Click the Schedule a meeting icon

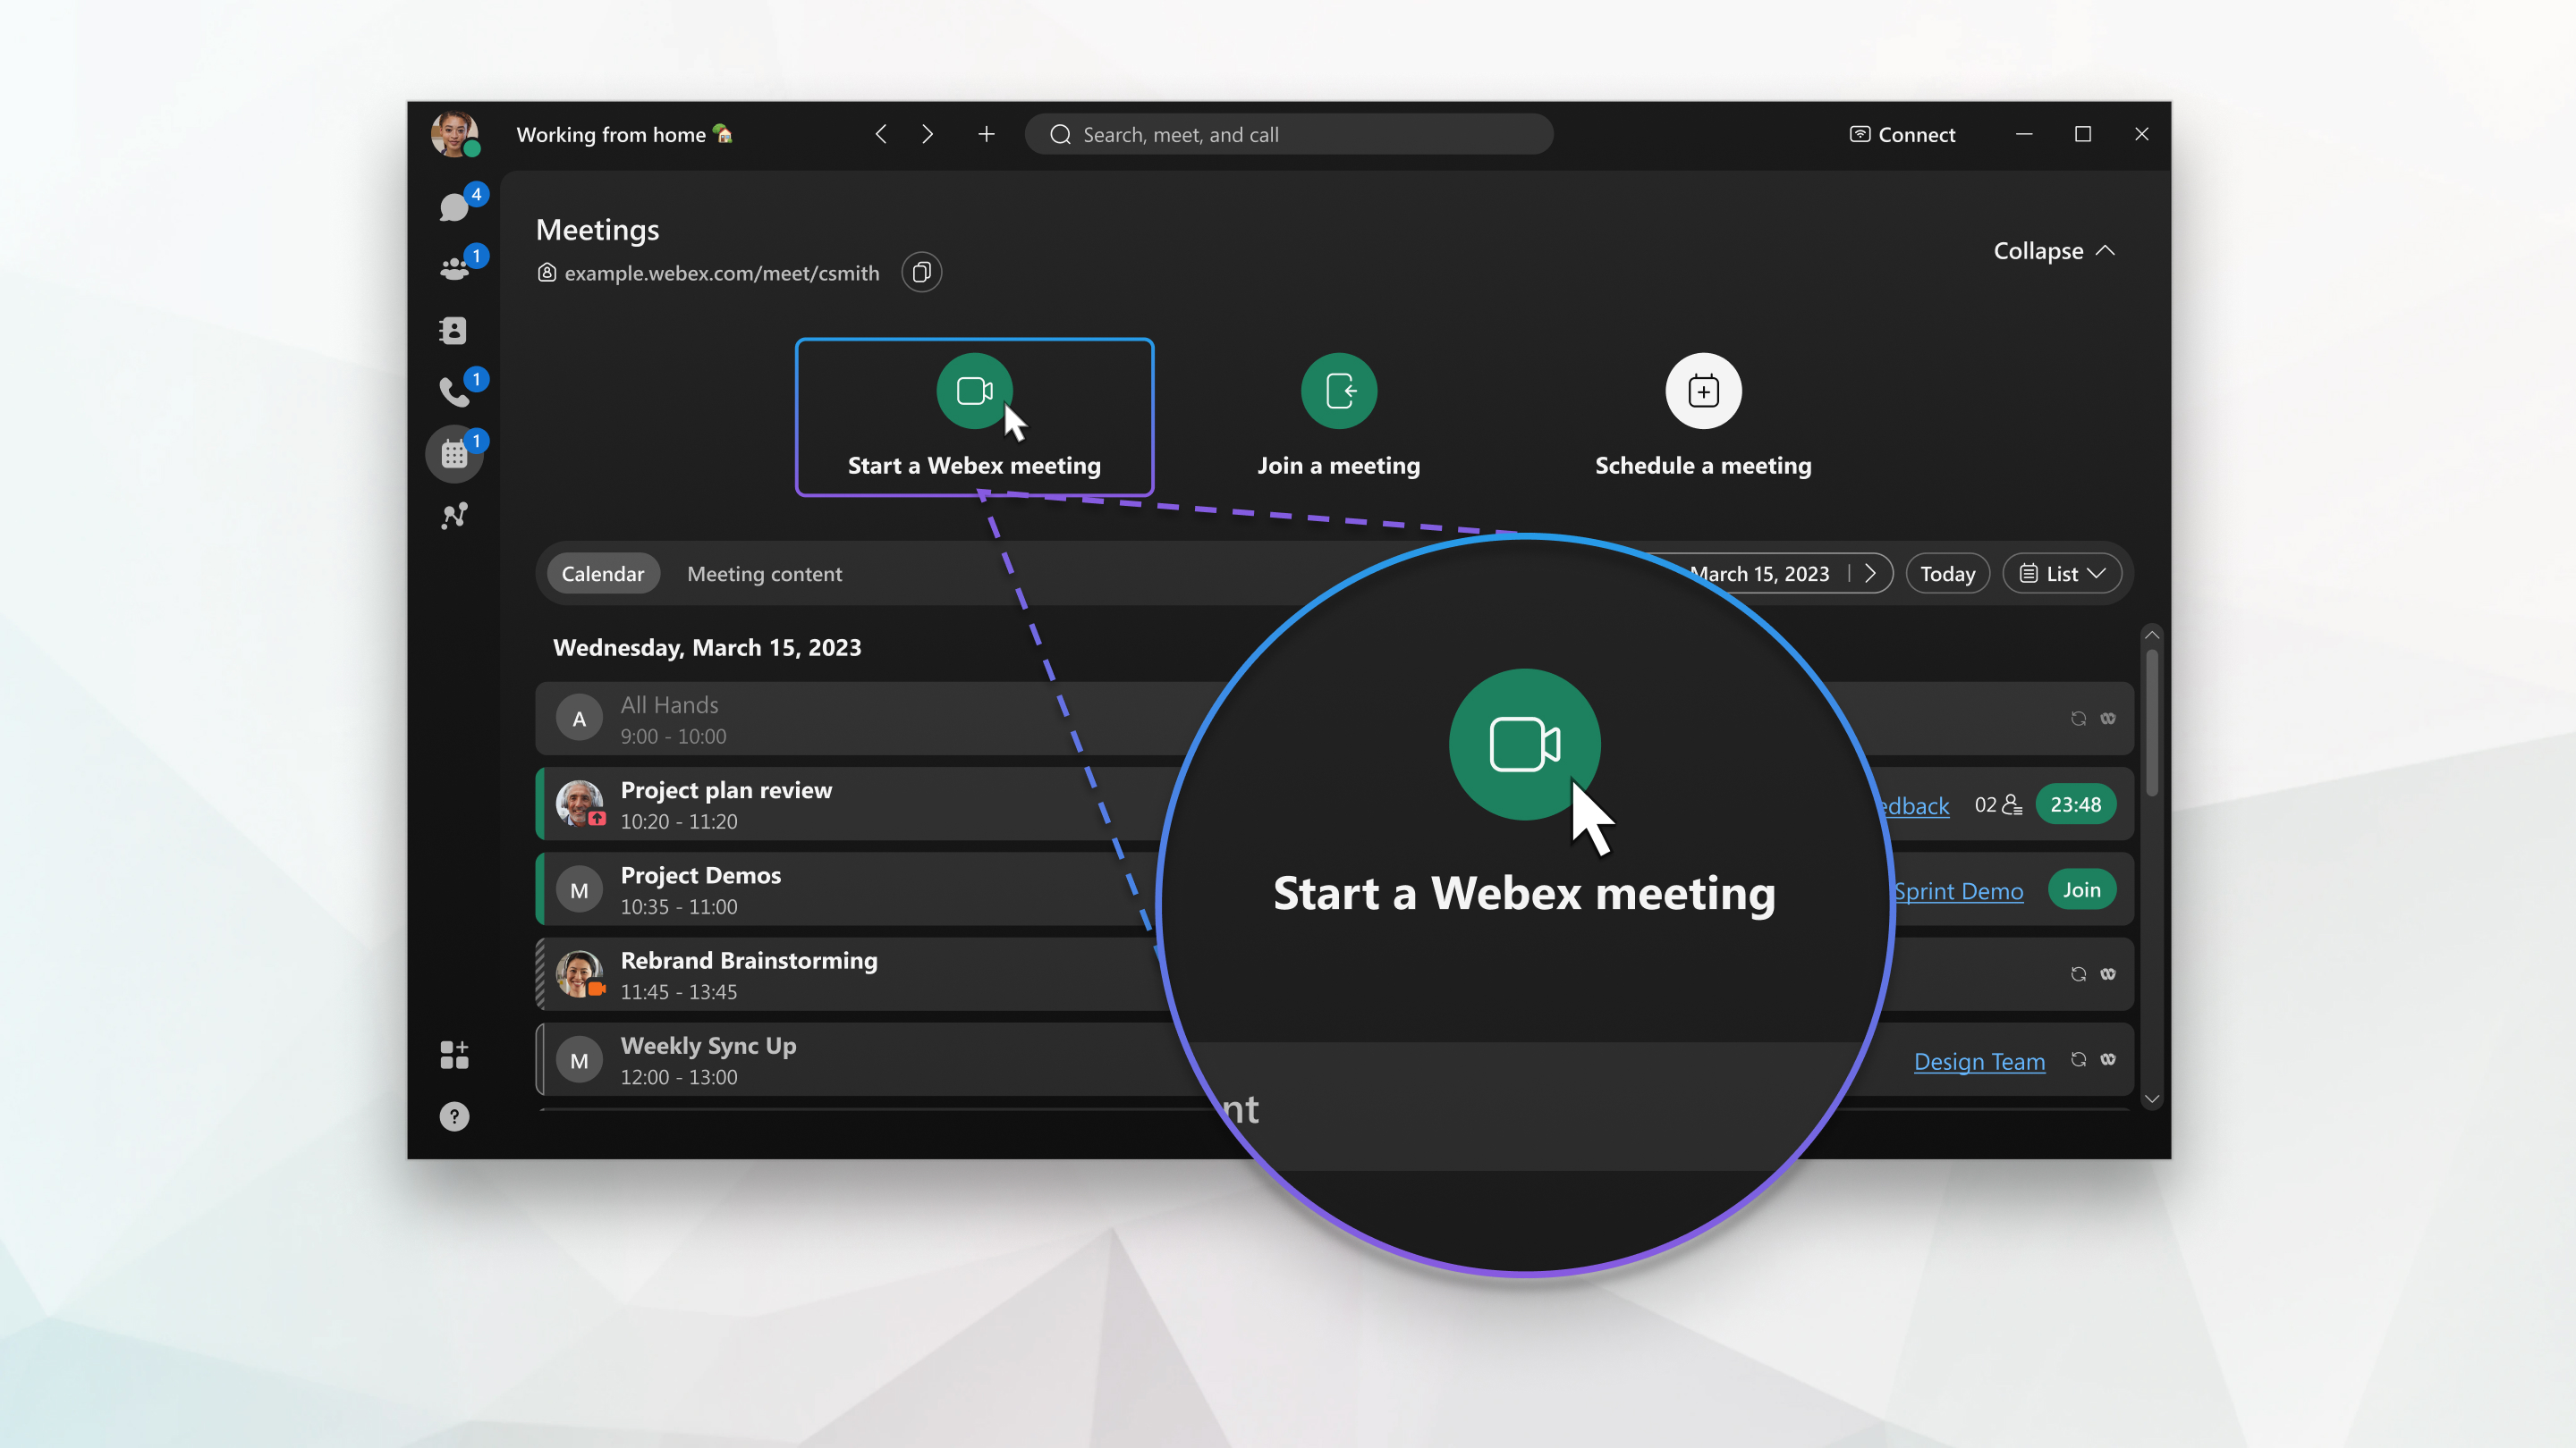[1702, 389]
